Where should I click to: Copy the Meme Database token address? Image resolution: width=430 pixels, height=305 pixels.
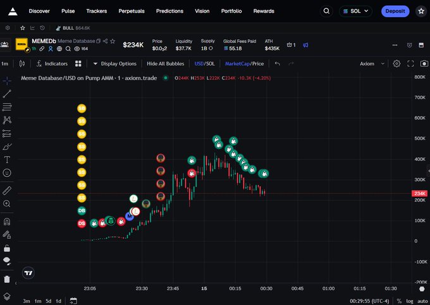tap(99, 41)
